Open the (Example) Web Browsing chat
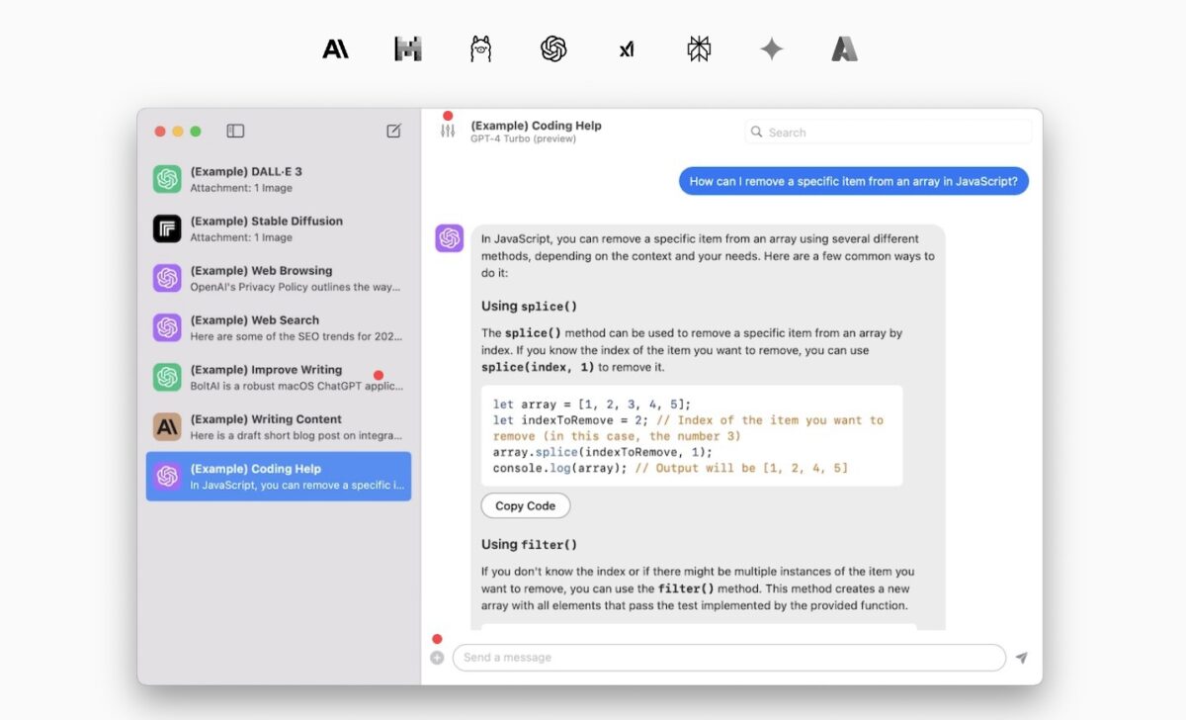 (x=279, y=278)
